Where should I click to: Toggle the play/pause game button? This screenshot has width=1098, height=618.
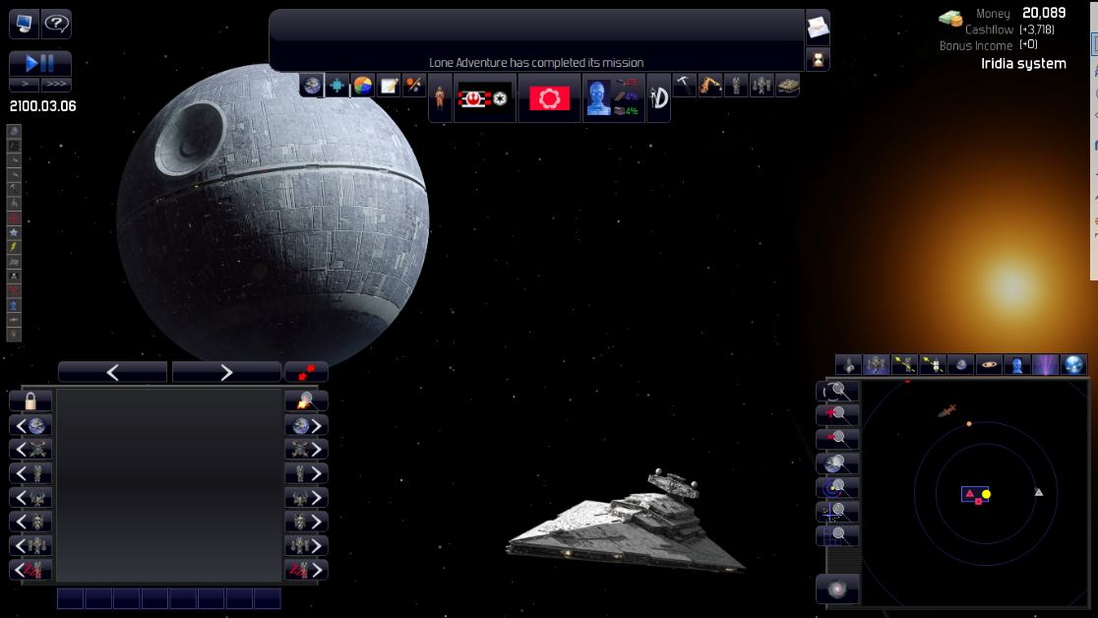click(40, 64)
